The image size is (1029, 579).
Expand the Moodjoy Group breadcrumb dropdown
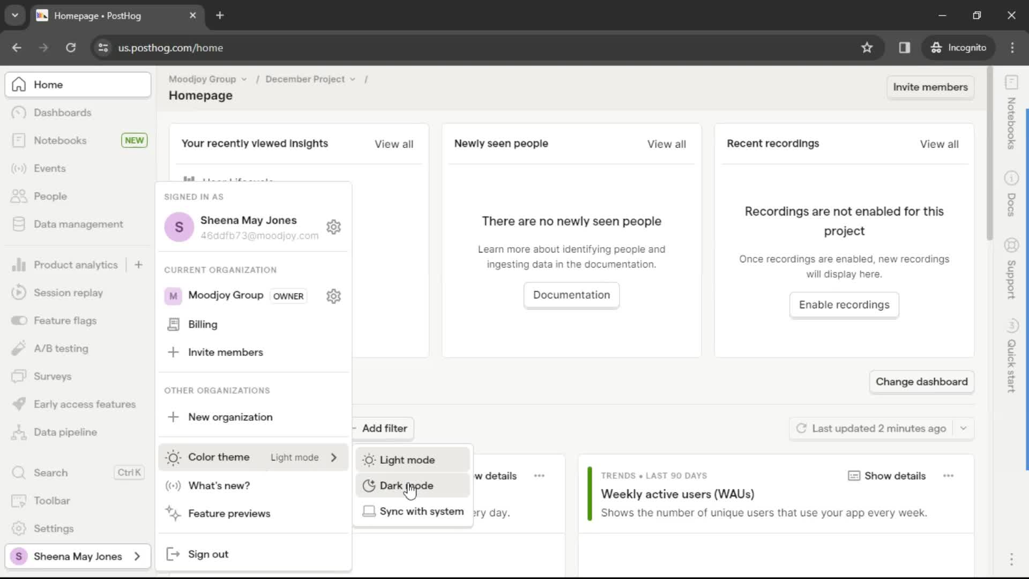207,79
